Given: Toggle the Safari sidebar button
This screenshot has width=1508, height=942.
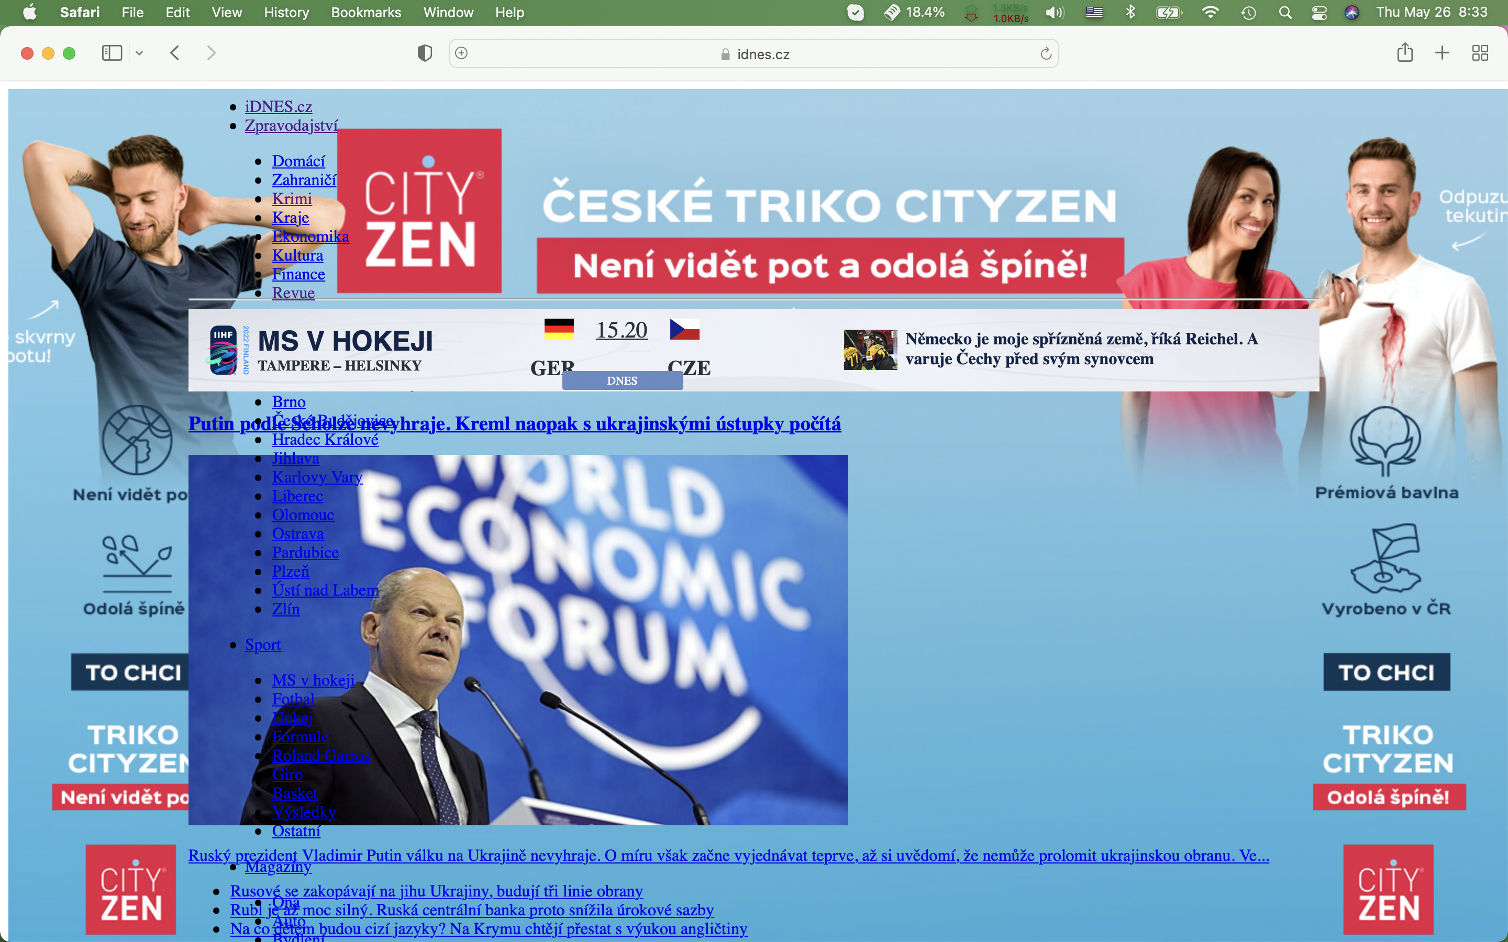Looking at the screenshot, I should click(x=112, y=53).
